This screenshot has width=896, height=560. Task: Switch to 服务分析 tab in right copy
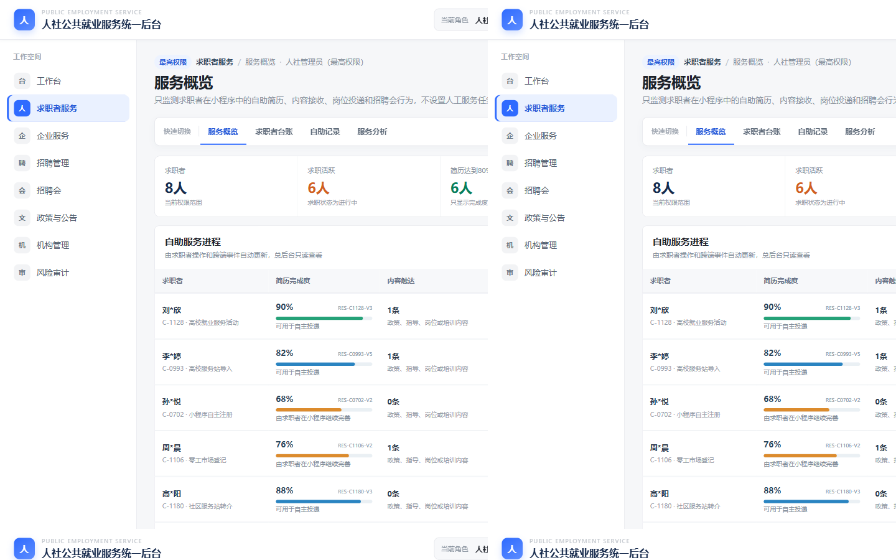click(x=860, y=132)
